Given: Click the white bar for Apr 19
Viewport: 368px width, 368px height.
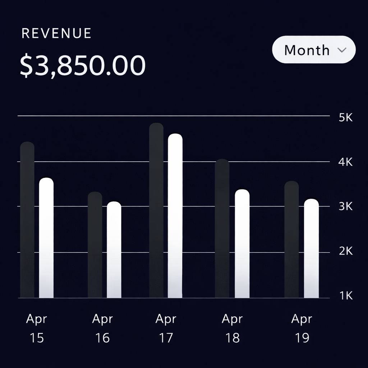Looking at the screenshot, I should click(311, 248).
